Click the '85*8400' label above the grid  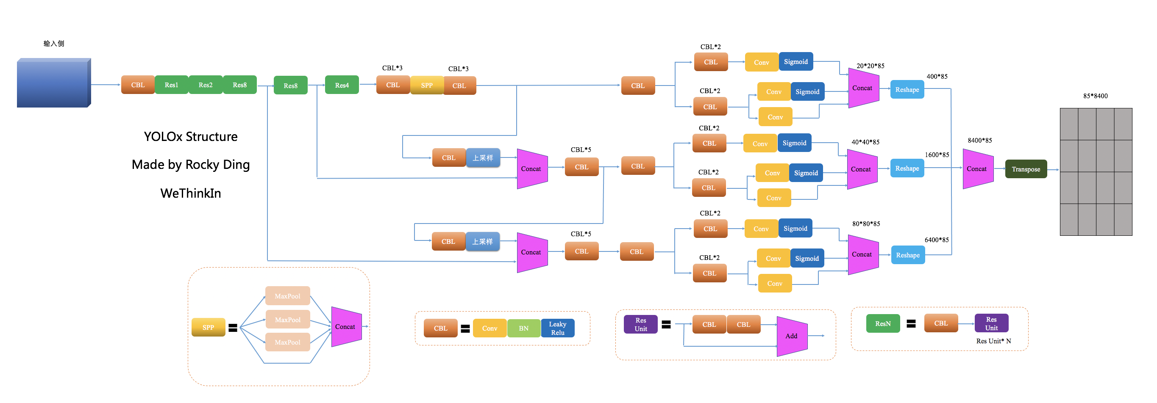coord(1096,96)
